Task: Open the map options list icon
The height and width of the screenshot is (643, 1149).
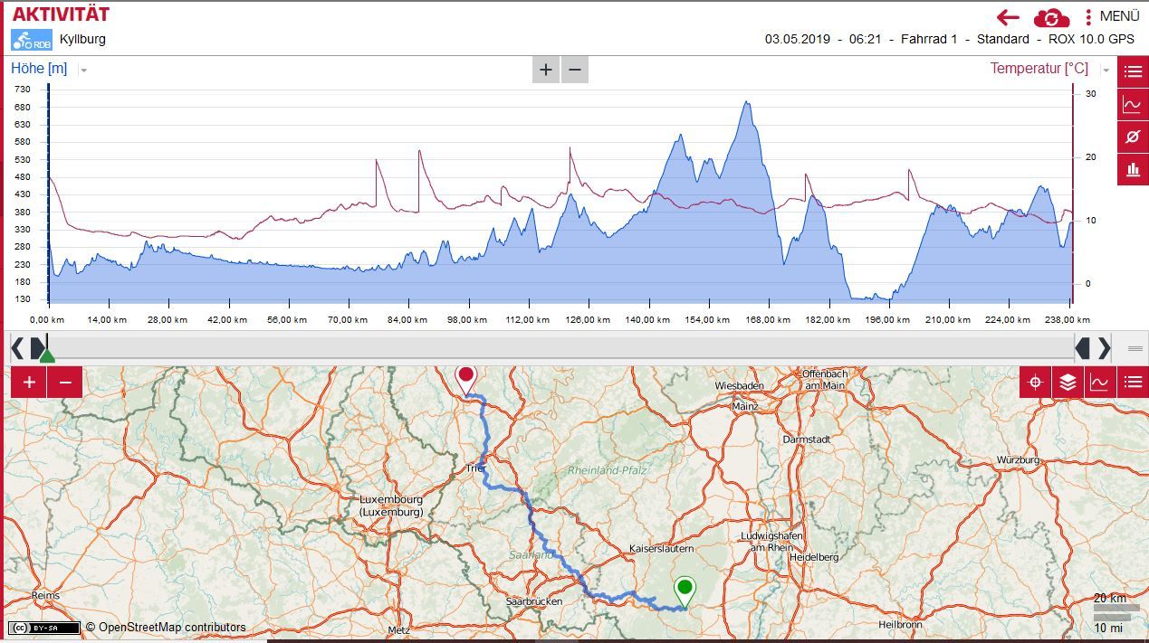Action: coord(1133,382)
